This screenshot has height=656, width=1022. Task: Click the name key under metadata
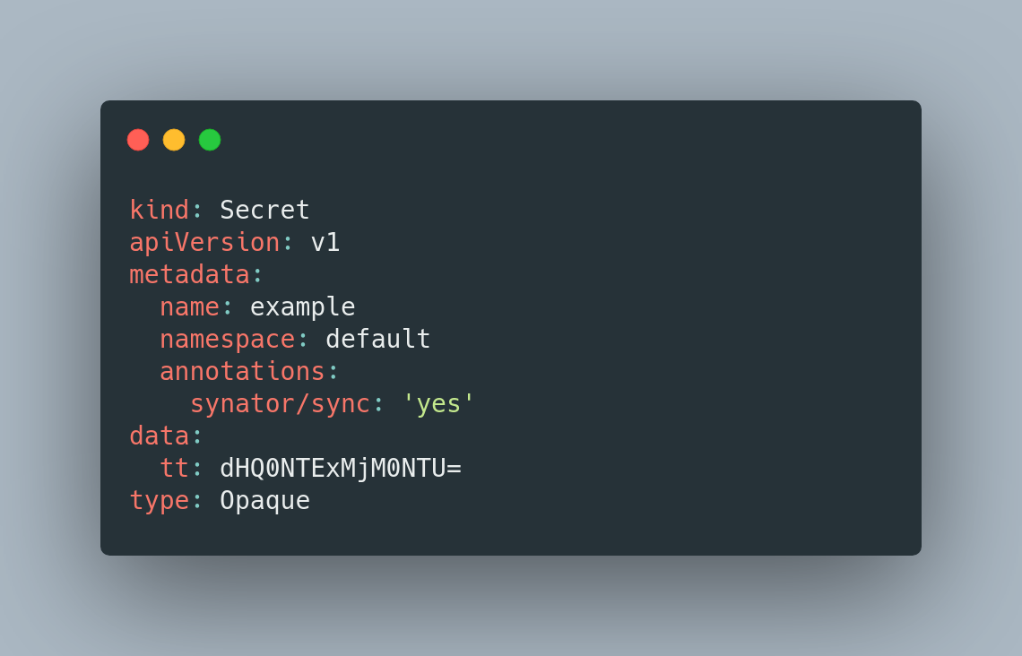190,306
